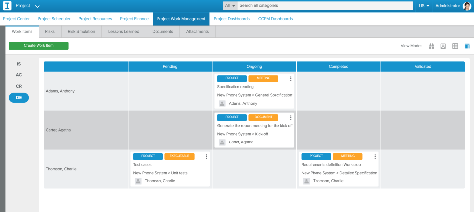Click Create Work Item button
The image size is (474, 212).
[39, 46]
